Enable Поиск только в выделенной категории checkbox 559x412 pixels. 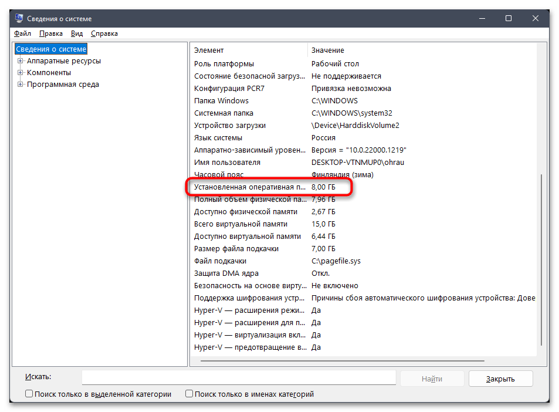(x=29, y=394)
